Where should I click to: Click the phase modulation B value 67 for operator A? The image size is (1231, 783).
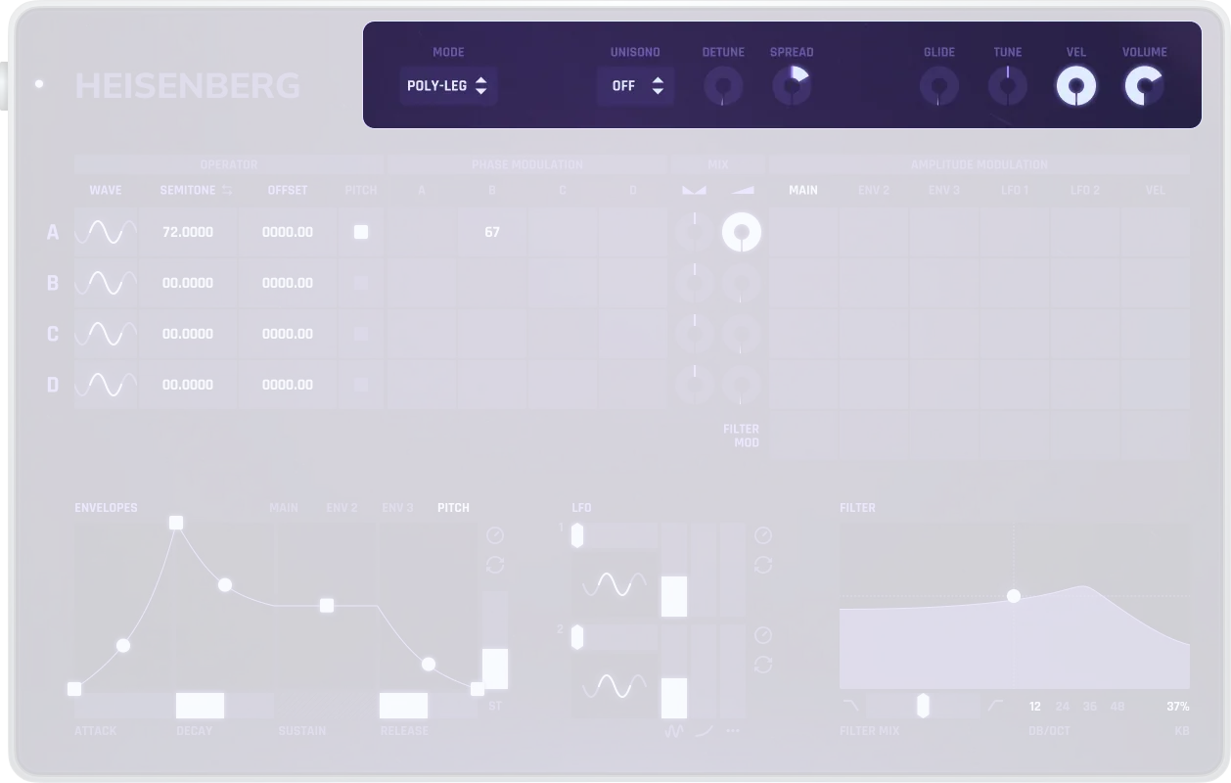pos(492,232)
